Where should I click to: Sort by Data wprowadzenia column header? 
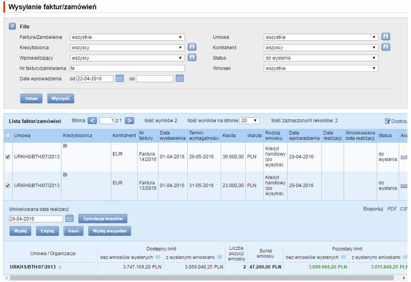(x=304, y=136)
